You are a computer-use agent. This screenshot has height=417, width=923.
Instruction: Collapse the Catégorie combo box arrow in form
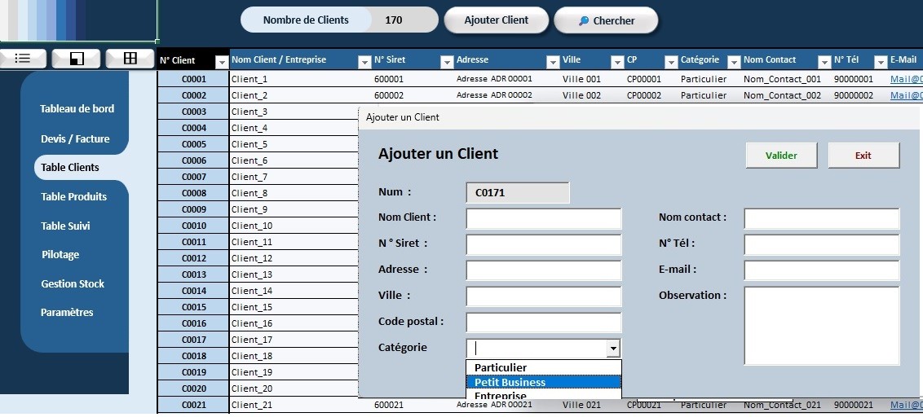click(x=613, y=349)
